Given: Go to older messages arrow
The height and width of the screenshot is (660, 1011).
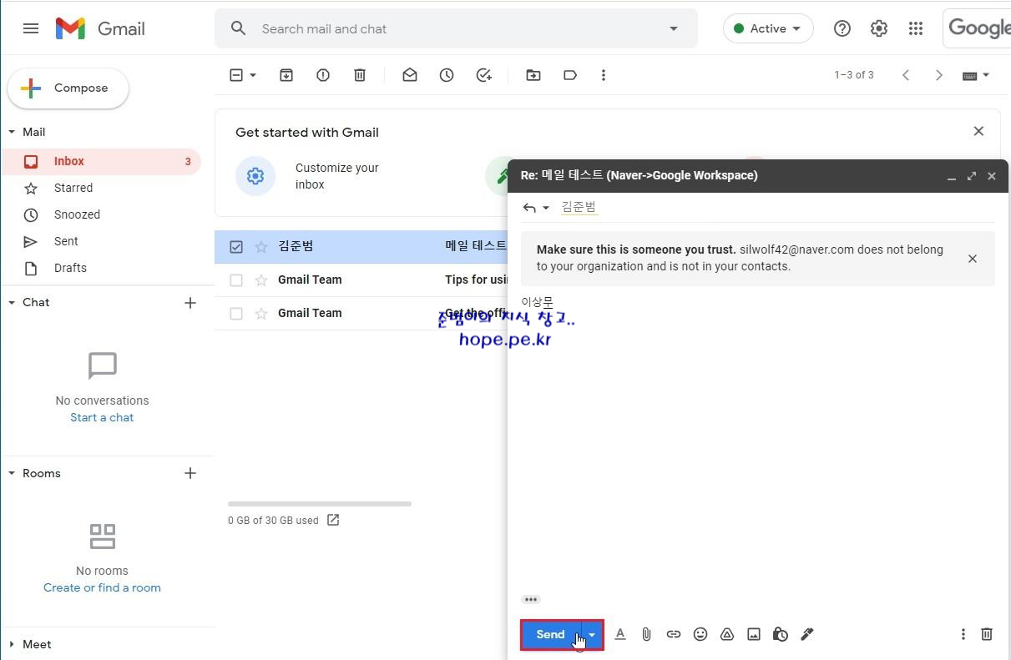Looking at the screenshot, I should coord(939,75).
